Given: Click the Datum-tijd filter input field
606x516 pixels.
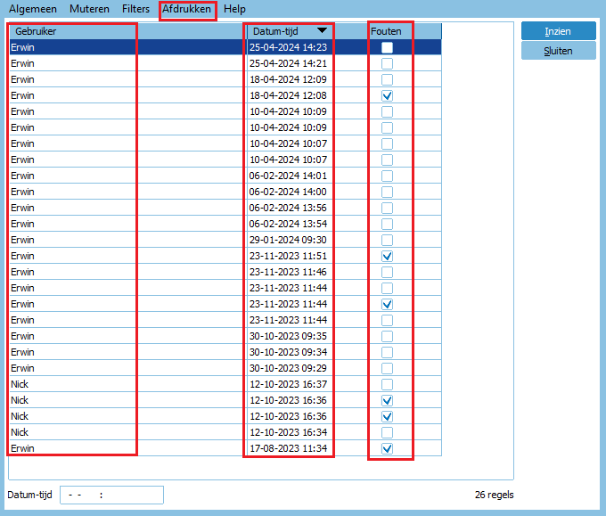Looking at the screenshot, I should pyautogui.click(x=111, y=495).
